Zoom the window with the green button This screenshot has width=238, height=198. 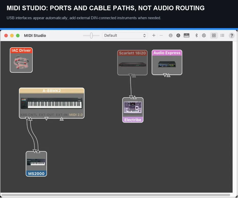18,36
